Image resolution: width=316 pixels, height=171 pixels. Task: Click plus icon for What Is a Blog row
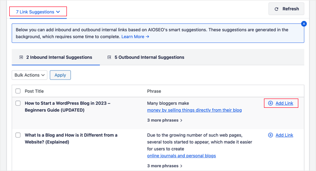(x=270, y=135)
